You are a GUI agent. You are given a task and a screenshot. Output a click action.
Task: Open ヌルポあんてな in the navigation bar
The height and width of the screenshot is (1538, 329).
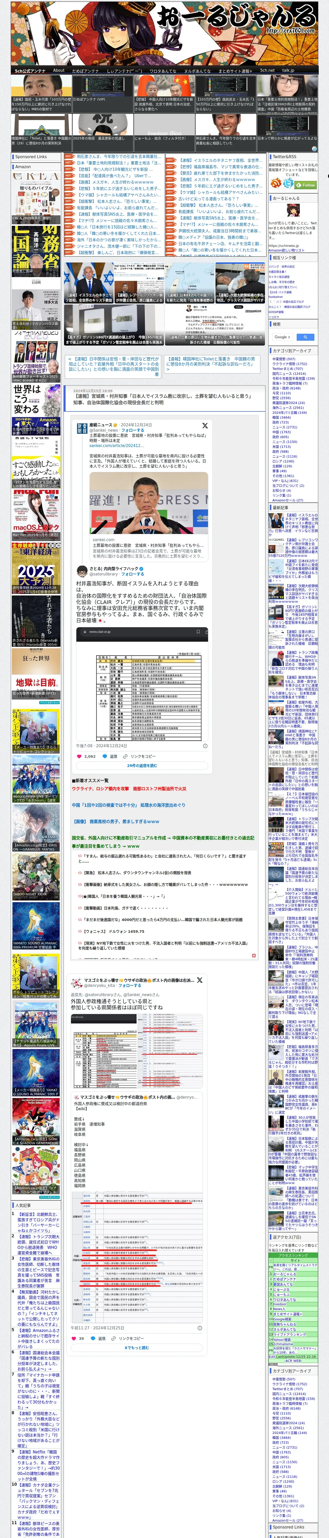(x=197, y=70)
